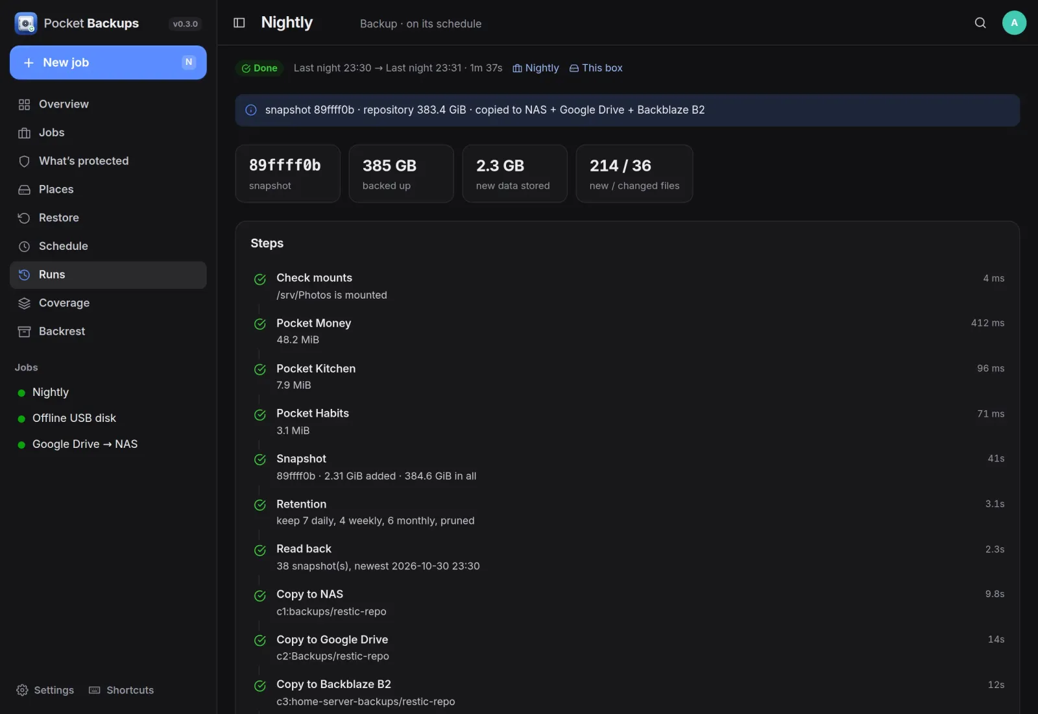Click the Backrest archive icon
The image size is (1038, 714).
click(x=24, y=332)
